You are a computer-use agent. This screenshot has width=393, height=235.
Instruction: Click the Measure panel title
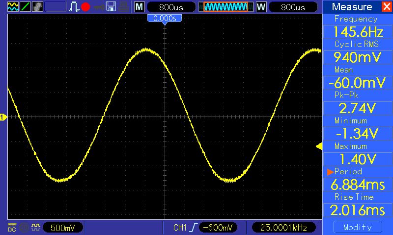click(352, 7)
